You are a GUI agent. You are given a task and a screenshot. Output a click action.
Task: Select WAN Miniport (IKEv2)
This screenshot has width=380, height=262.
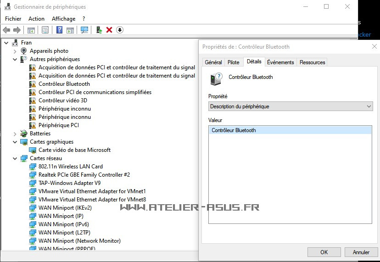tap(65, 208)
